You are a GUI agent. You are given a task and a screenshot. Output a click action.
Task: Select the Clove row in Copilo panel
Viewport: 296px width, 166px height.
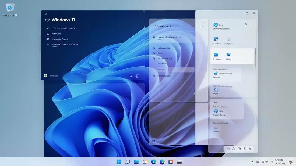click(x=158, y=53)
